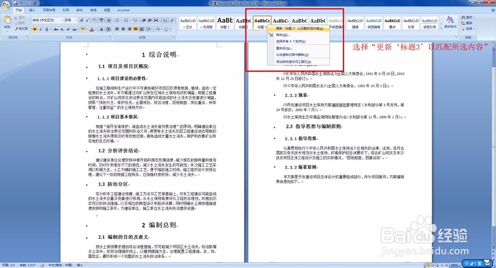
Task: Toggle bullet list formatting
Action: tap(117, 20)
